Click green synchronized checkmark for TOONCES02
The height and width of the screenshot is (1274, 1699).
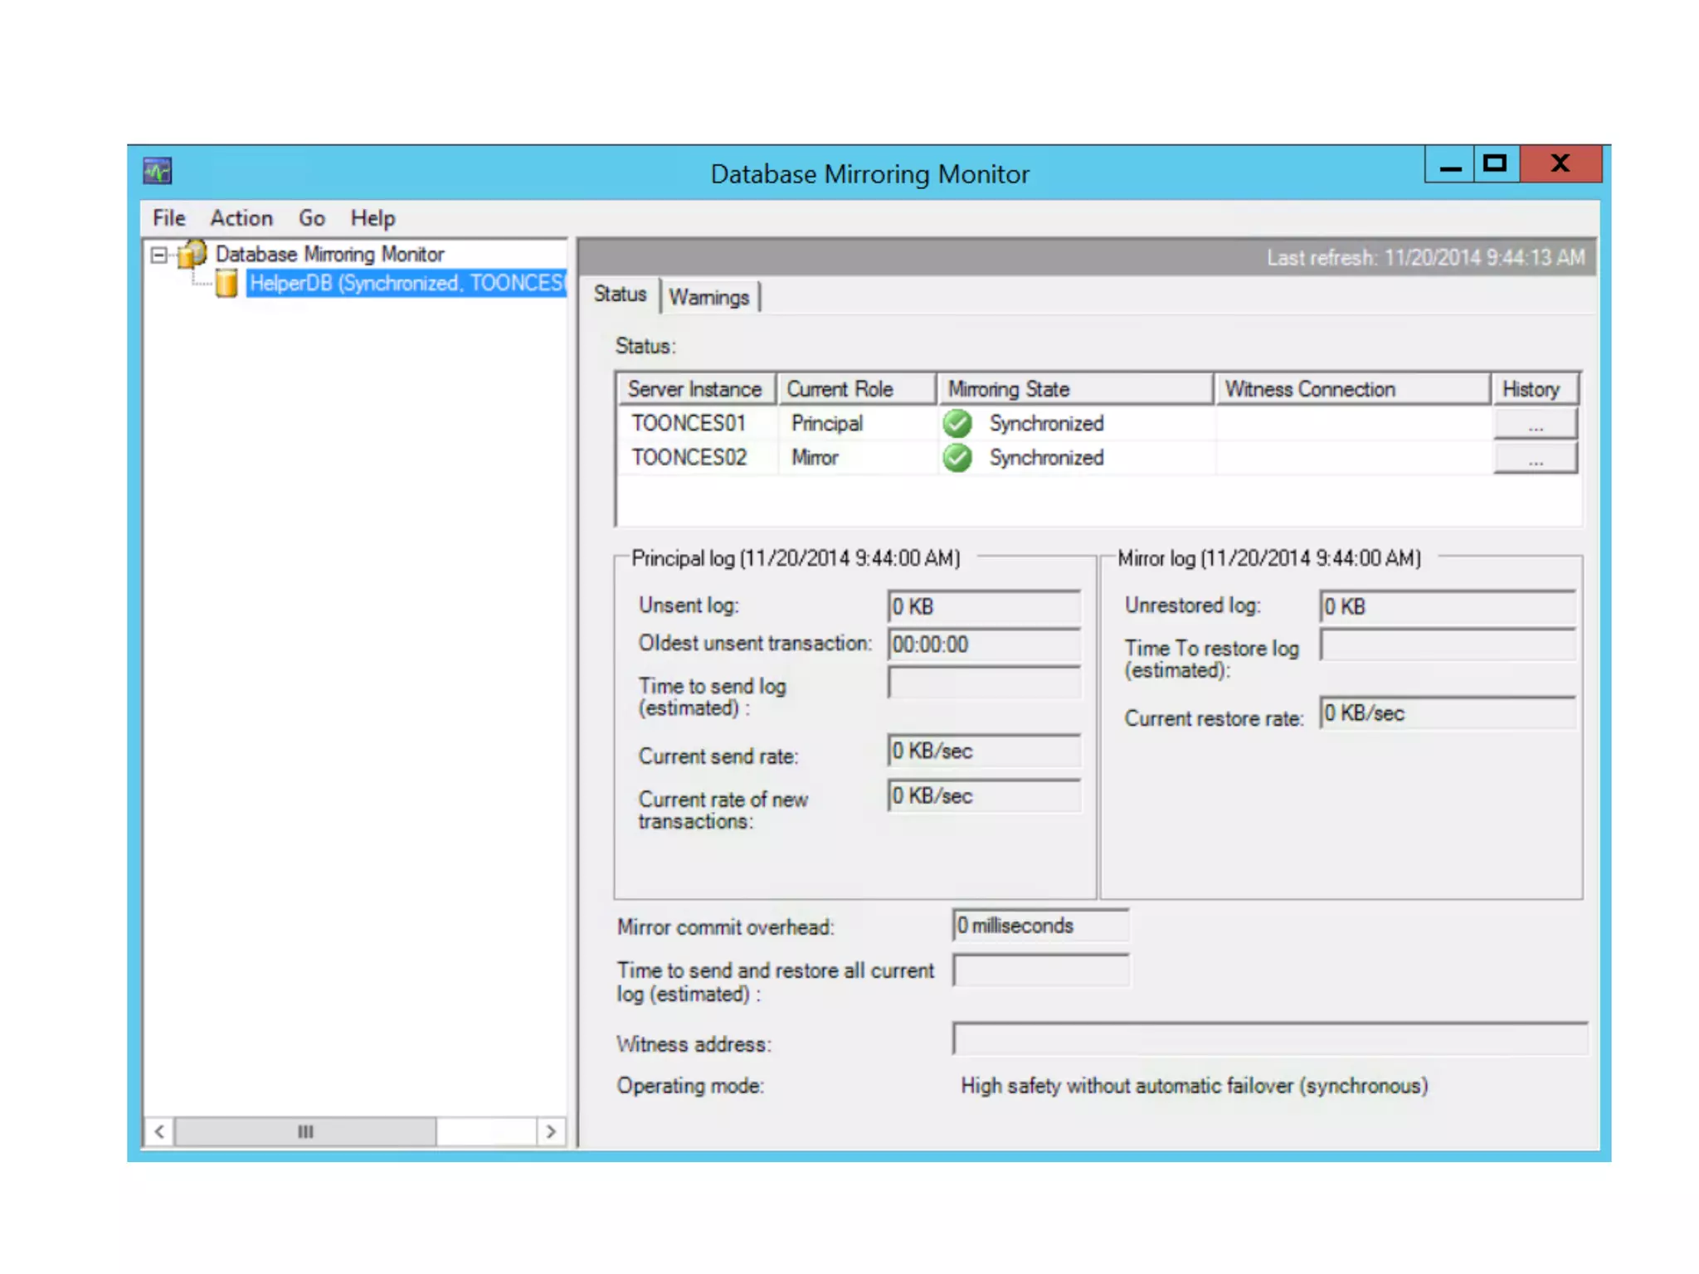[957, 458]
